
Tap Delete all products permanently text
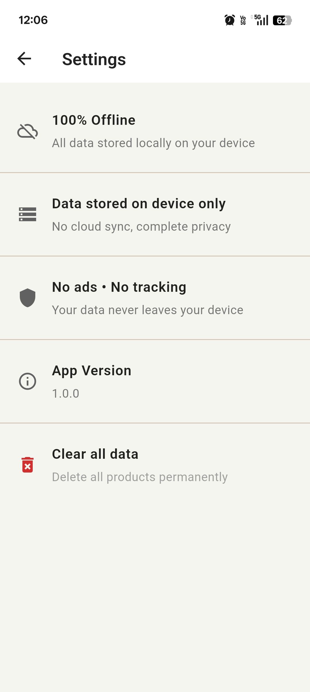tap(140, 477)
